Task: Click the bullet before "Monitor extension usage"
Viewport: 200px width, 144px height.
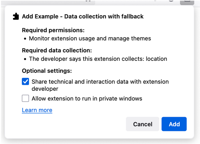Action: tap(25, 39)
